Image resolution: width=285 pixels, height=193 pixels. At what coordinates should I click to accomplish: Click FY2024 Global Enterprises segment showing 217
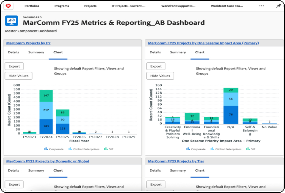[46, 110]
